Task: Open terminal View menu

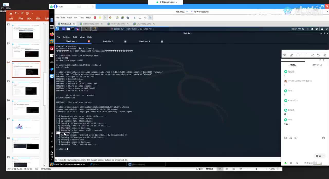Action: [x=82, y=37]
